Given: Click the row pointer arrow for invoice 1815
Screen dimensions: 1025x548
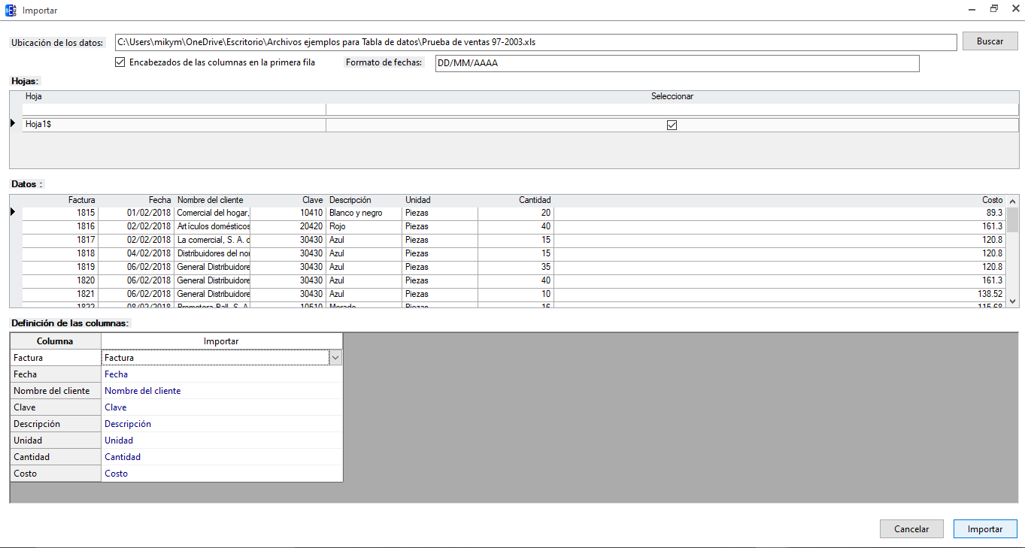Looking at the screenshot, I should click(x=14, y=213).
